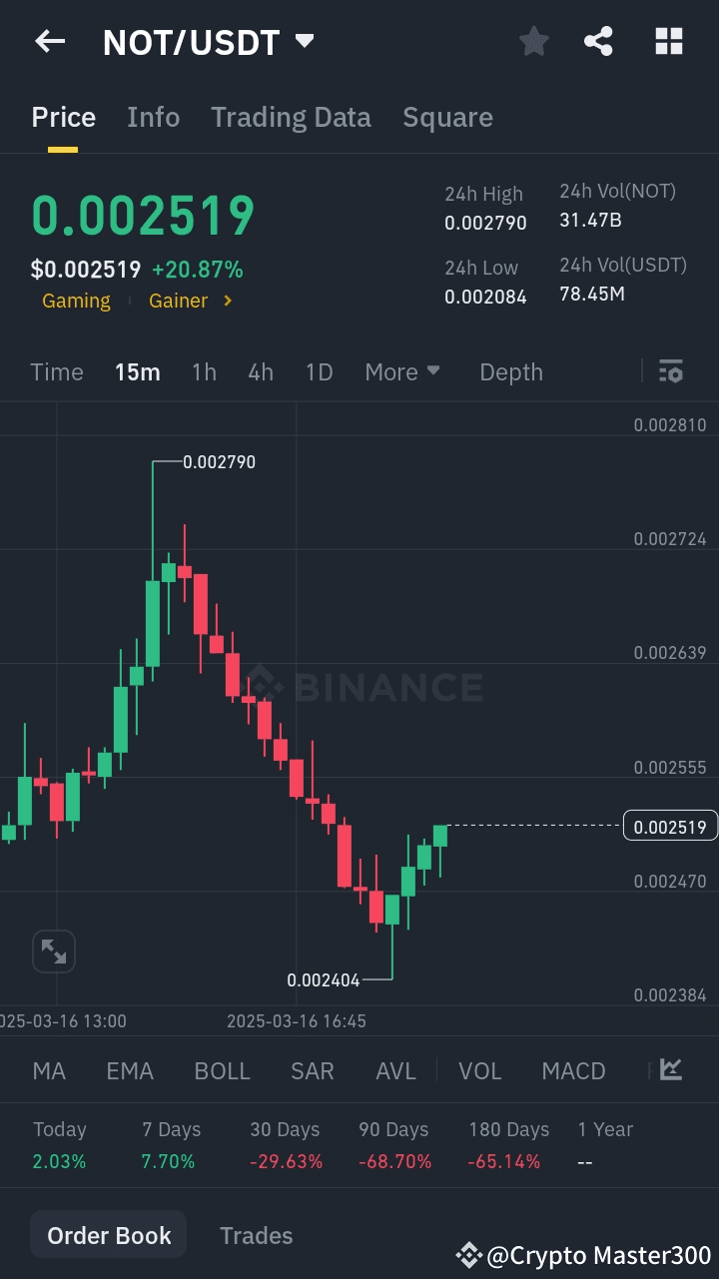Click the 24h Vol(NOT) value 31.47B
Screen dimensions: 719x1279
(x=590, y=220)
